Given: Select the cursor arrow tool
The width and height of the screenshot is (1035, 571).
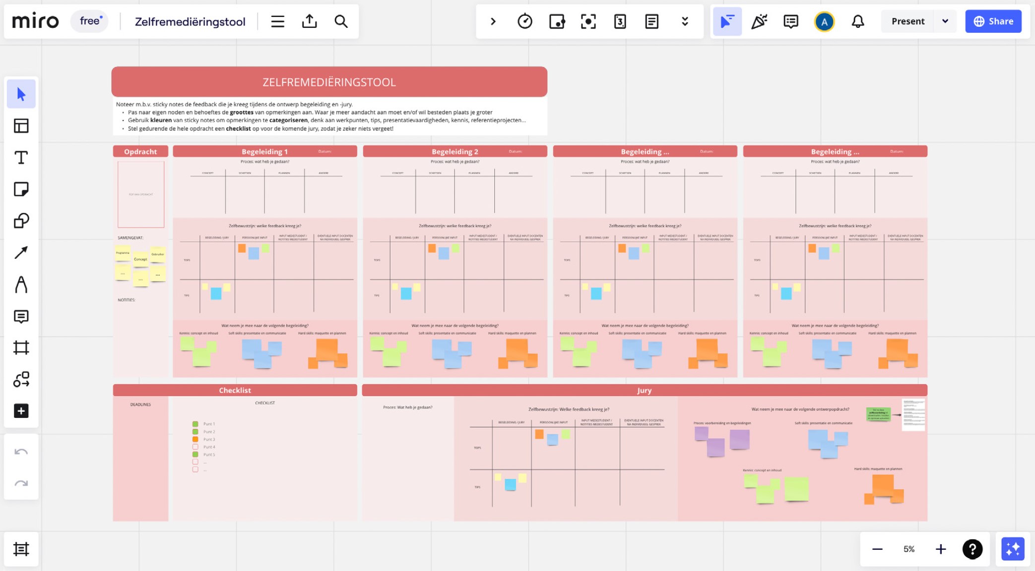Looking at the screenshot, I should tap(21, 94).
